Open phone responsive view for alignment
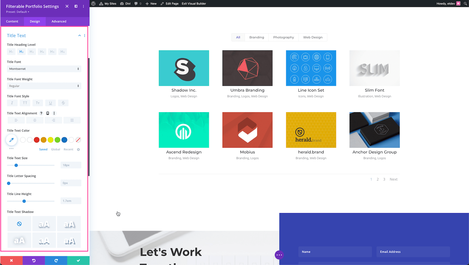 (x=47, y=113)
